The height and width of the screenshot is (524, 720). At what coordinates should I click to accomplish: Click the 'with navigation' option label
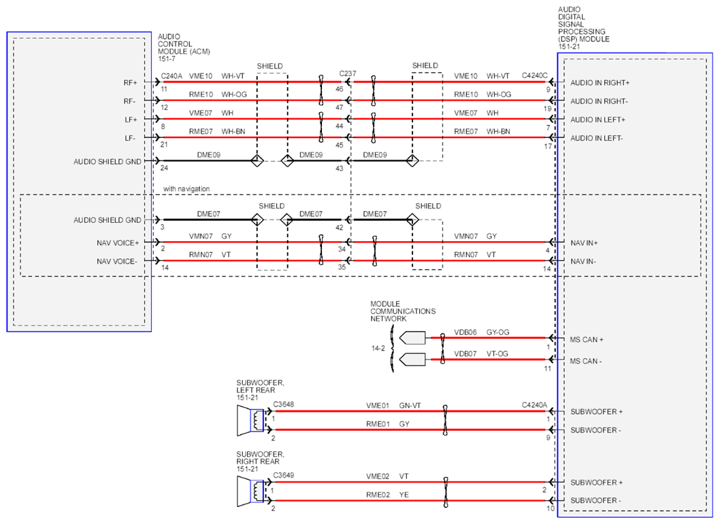click(186, 189)
